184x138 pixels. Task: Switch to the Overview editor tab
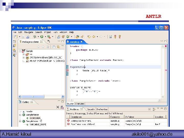click(79, 104)
